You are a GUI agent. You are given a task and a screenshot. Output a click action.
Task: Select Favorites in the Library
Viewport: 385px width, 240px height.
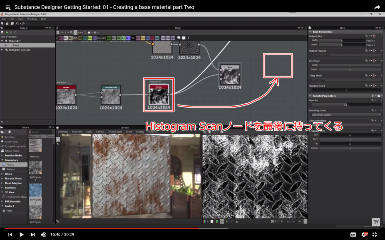pos(10,137)
